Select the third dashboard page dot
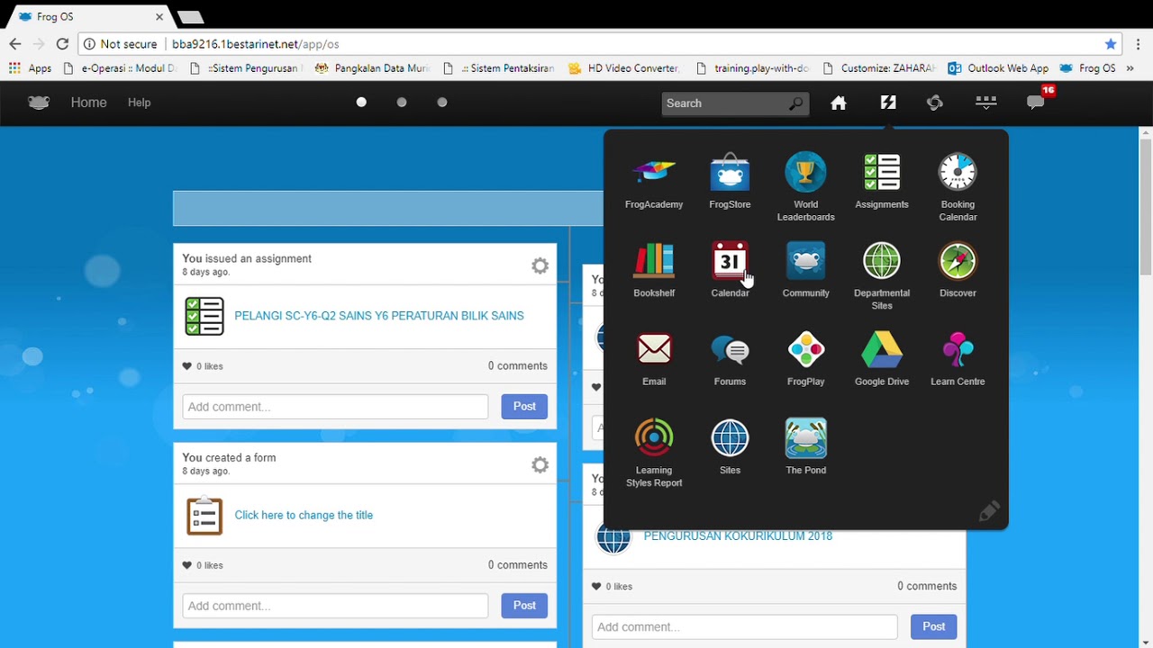The height and width of the screenshot is (648, 1153). coord(442,103)
